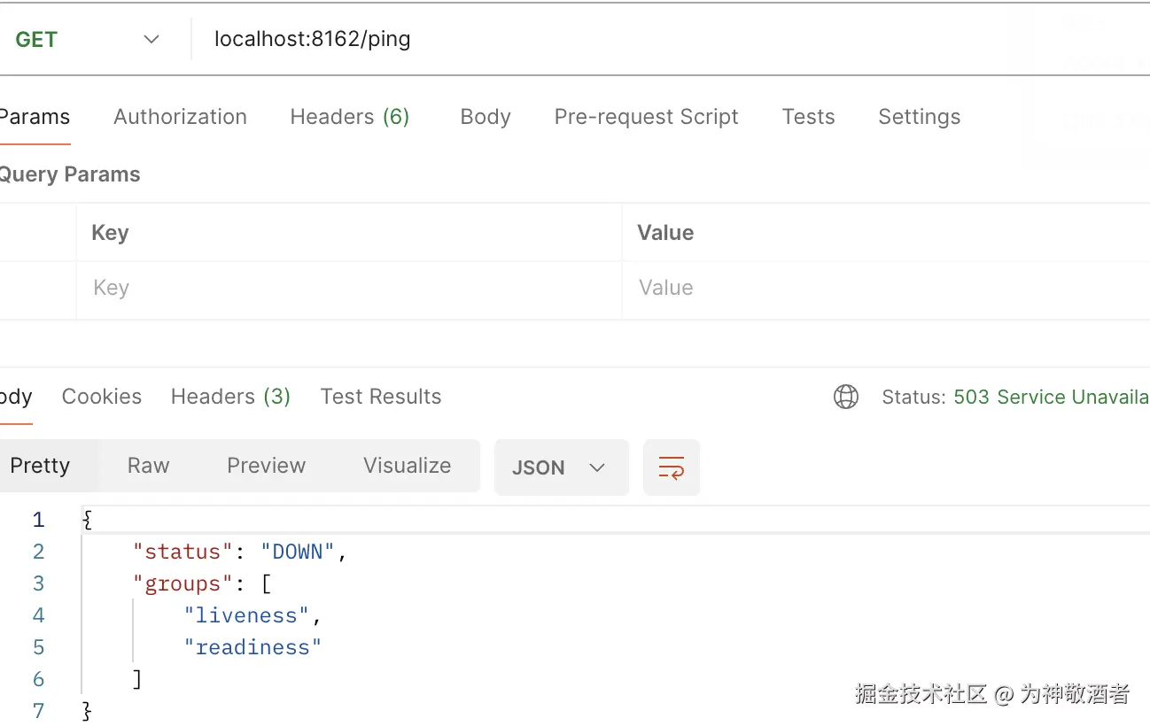Switch to the Authorization tab
Image resolution: width=1150 pixels, height=726 pixels.
[180, 117]
